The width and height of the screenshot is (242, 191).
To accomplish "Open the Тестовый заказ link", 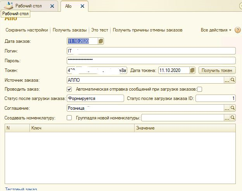I will 21,189.
